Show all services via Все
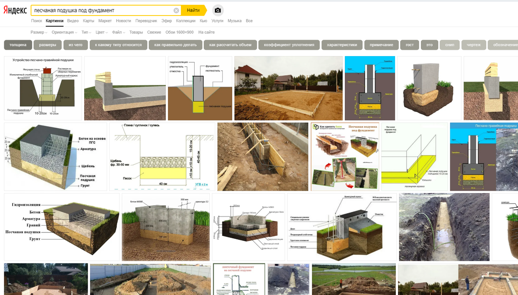The image size is (518, 295). pos(249,21)
